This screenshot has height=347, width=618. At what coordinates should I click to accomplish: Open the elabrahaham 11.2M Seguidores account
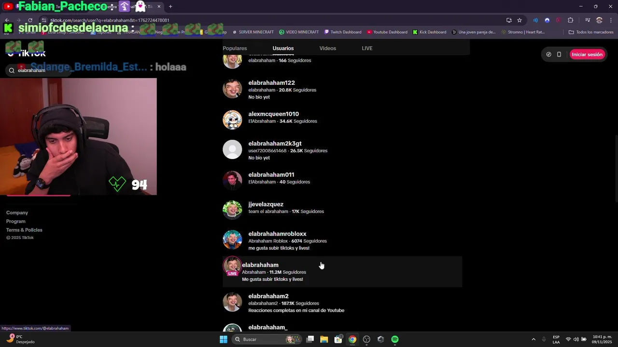(x=342, y=272)
